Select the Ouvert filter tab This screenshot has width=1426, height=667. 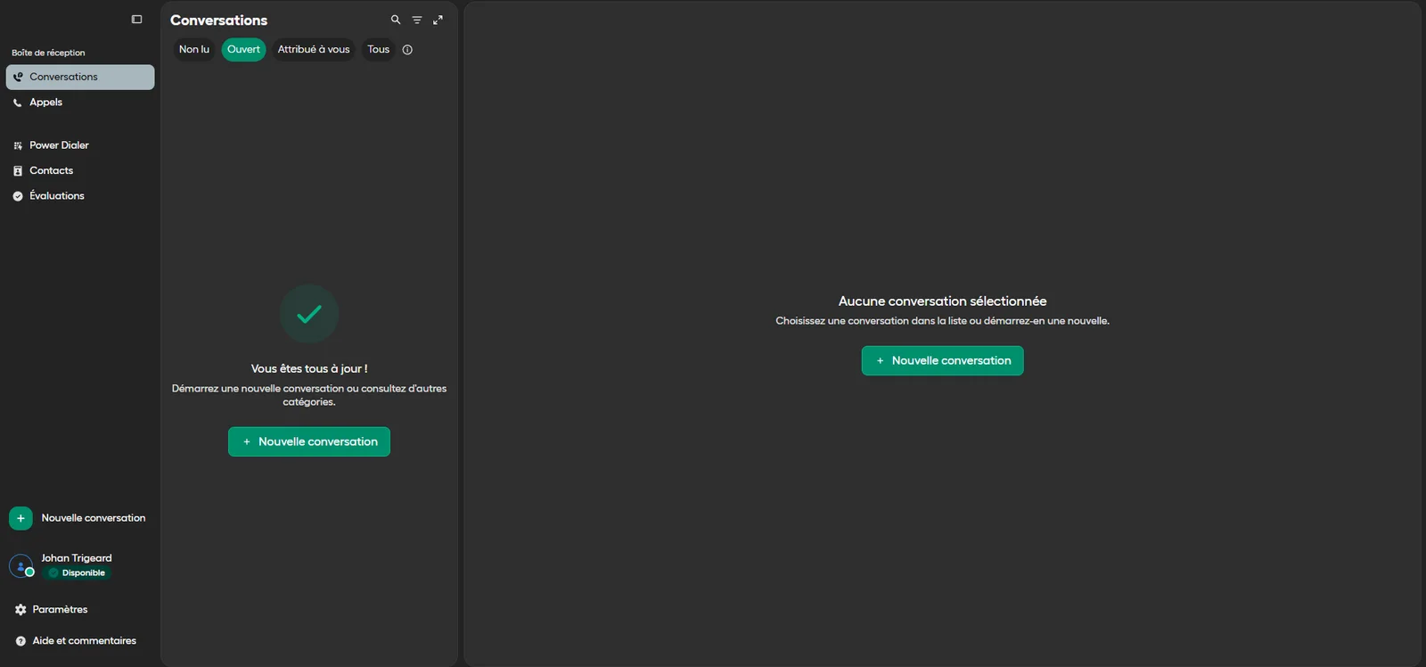[243, 50]
